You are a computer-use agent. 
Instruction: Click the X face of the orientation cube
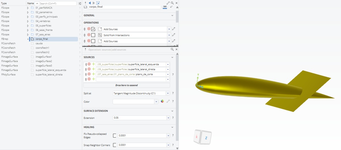[197, 137]
